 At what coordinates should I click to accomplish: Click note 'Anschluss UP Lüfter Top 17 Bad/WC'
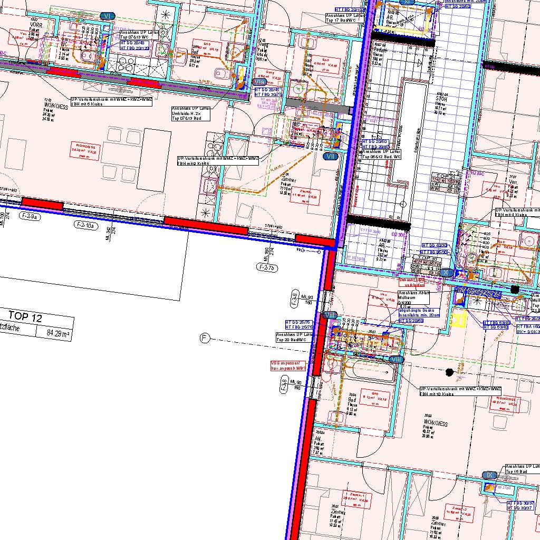click(x=345, y=18)
